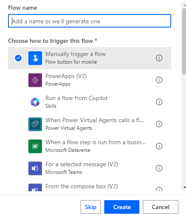Open info for Manually trigger a flow

tap(159, 58)
